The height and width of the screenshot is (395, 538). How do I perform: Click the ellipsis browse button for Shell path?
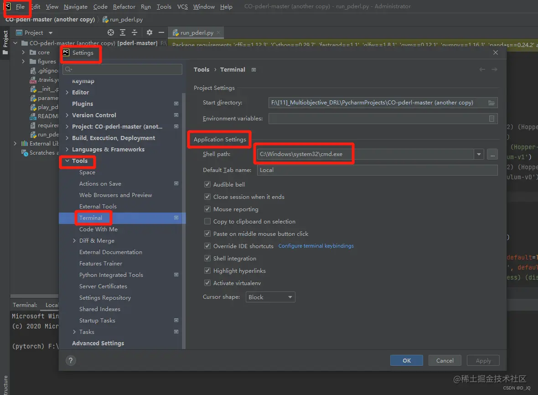pyautogui.click(x=492, y=155)
